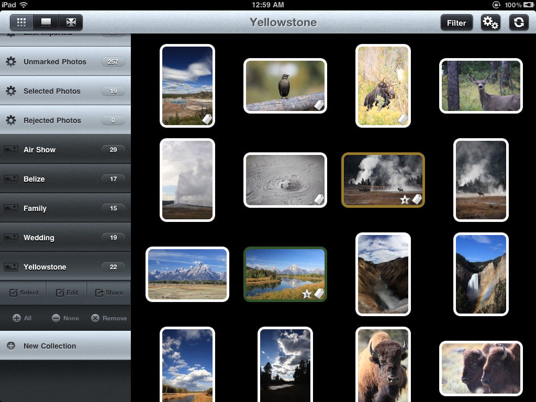Open the Wedding collection
Viewport: 536px width, 402px height.
click(65, 238)
